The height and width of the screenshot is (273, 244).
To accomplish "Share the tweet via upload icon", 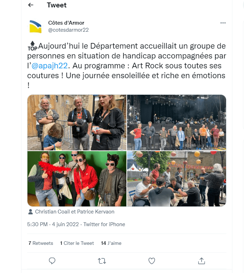I will pyautogui.click(x=201, y=261).
